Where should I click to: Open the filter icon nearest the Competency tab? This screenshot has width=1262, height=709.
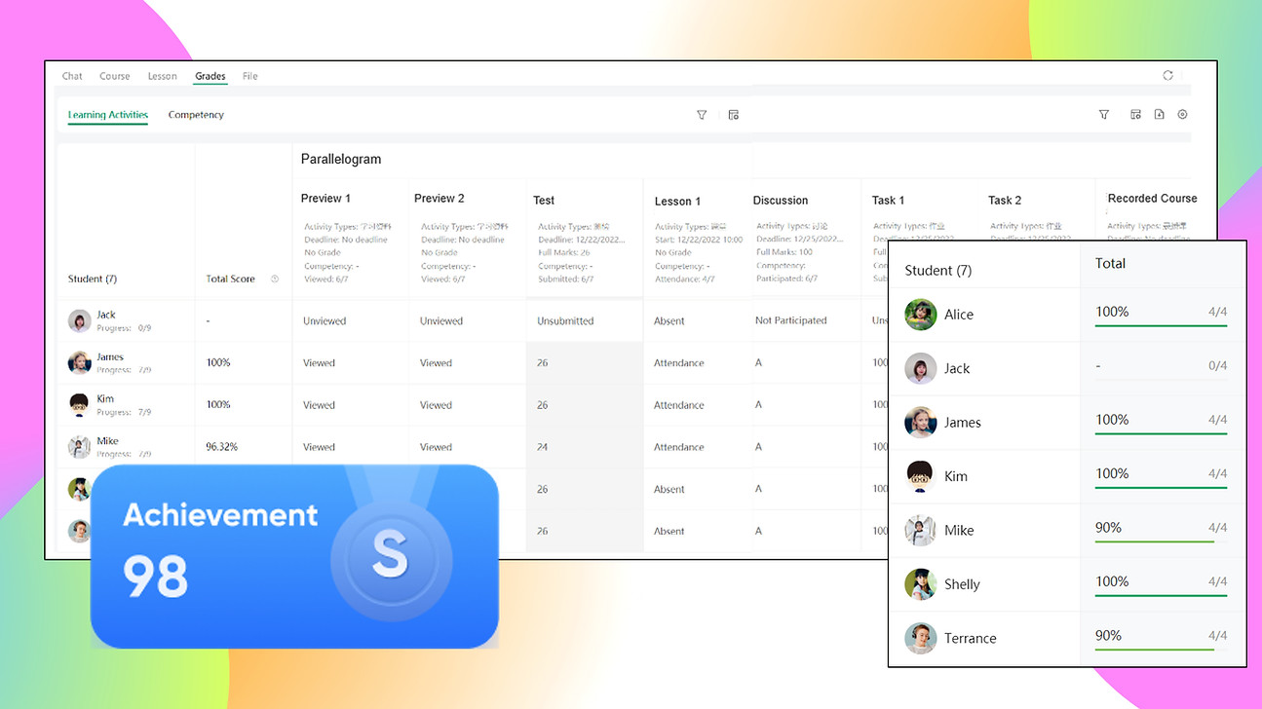[x=702, y=115]
